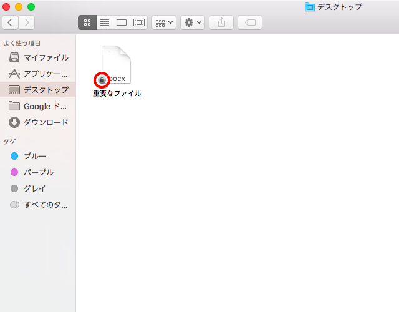Switch to Cover Flow view
Viewport: 399px width, 312px height.
tap(138, 22)
